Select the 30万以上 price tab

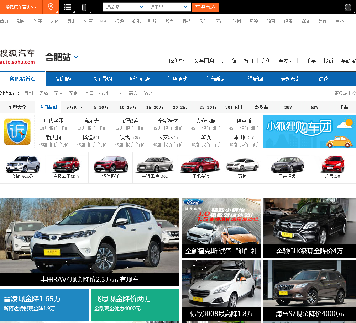[x=235, y=107]
